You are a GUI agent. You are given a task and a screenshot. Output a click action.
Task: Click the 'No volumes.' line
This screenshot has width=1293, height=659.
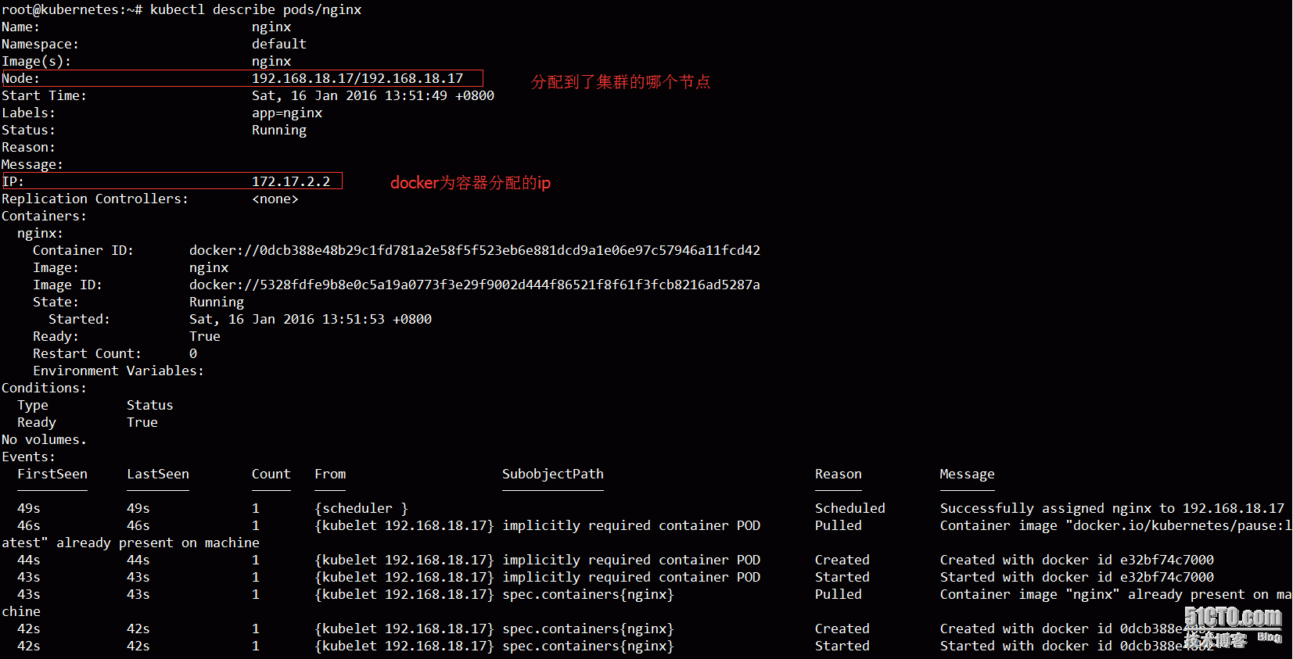(x=44, y=440)
